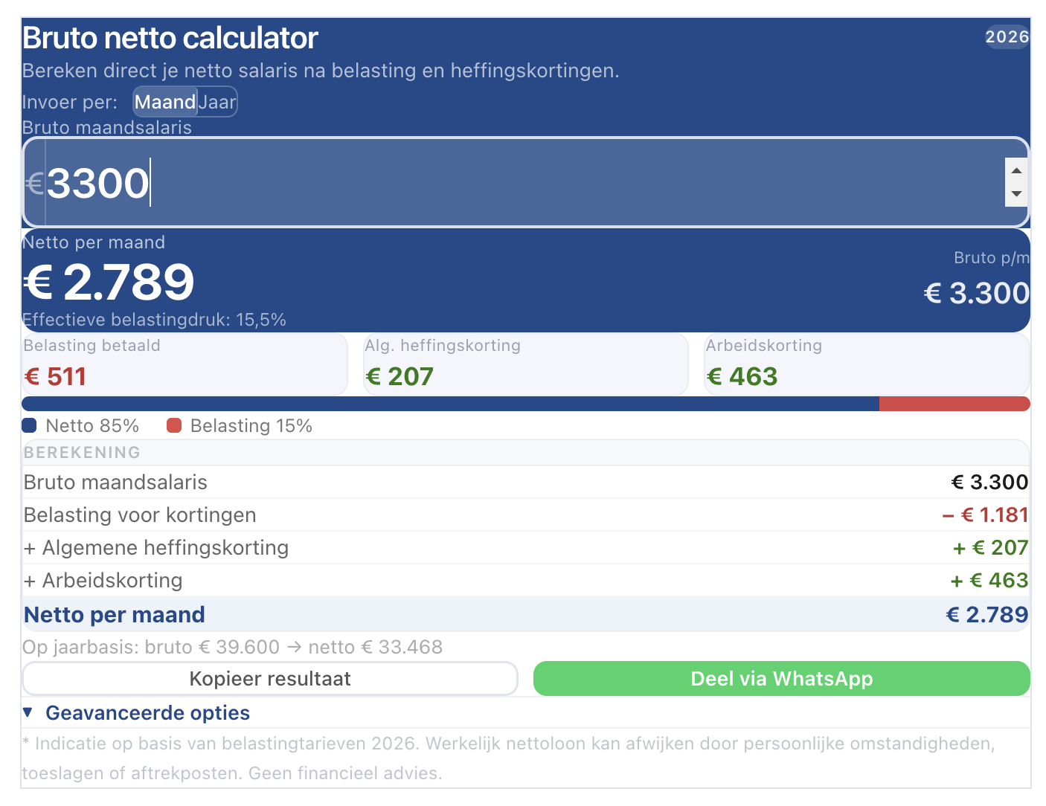Click the euro symbol in the salary field
Viewport: 1046px width, 806px height.
(x=35, y=183)
